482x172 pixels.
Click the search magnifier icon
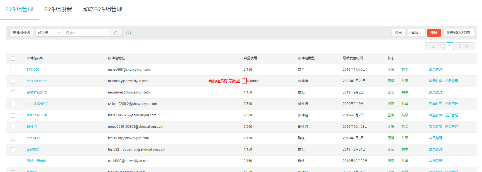(116, 33)
